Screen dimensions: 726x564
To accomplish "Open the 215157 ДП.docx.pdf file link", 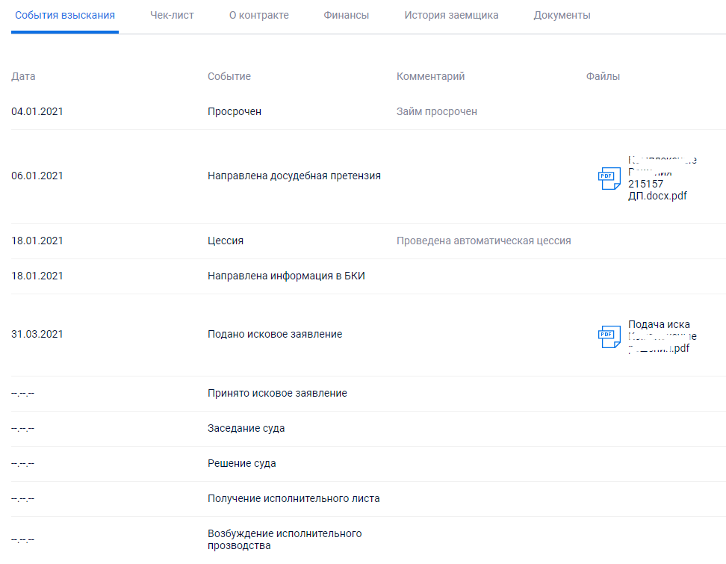I will pyautogui.click(x=657, y=190).
